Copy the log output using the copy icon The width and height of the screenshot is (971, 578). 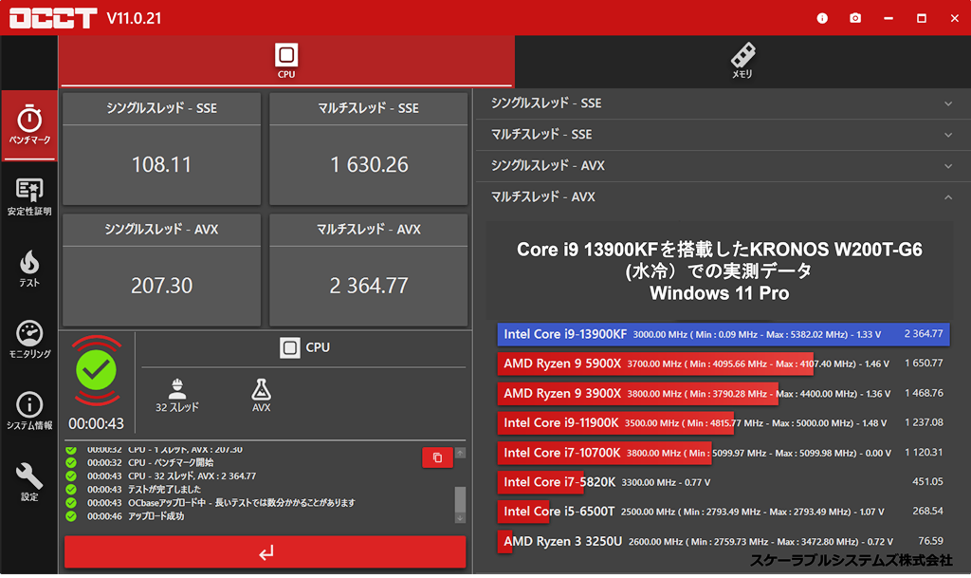(x=437, y=457)
